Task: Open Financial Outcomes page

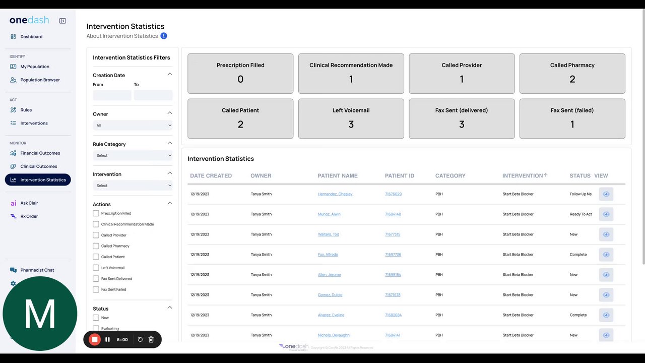Action: (40, 153)
